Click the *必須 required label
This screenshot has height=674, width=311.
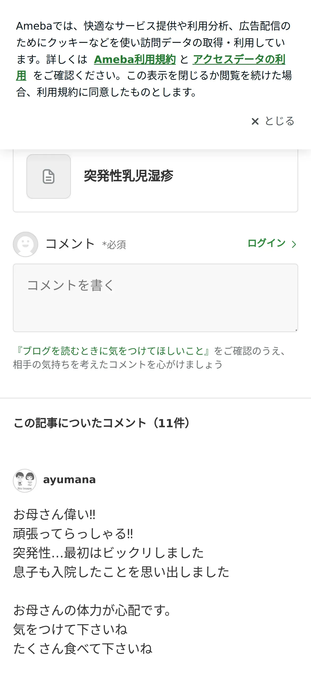pyautogui.click(x=114, y=245)
